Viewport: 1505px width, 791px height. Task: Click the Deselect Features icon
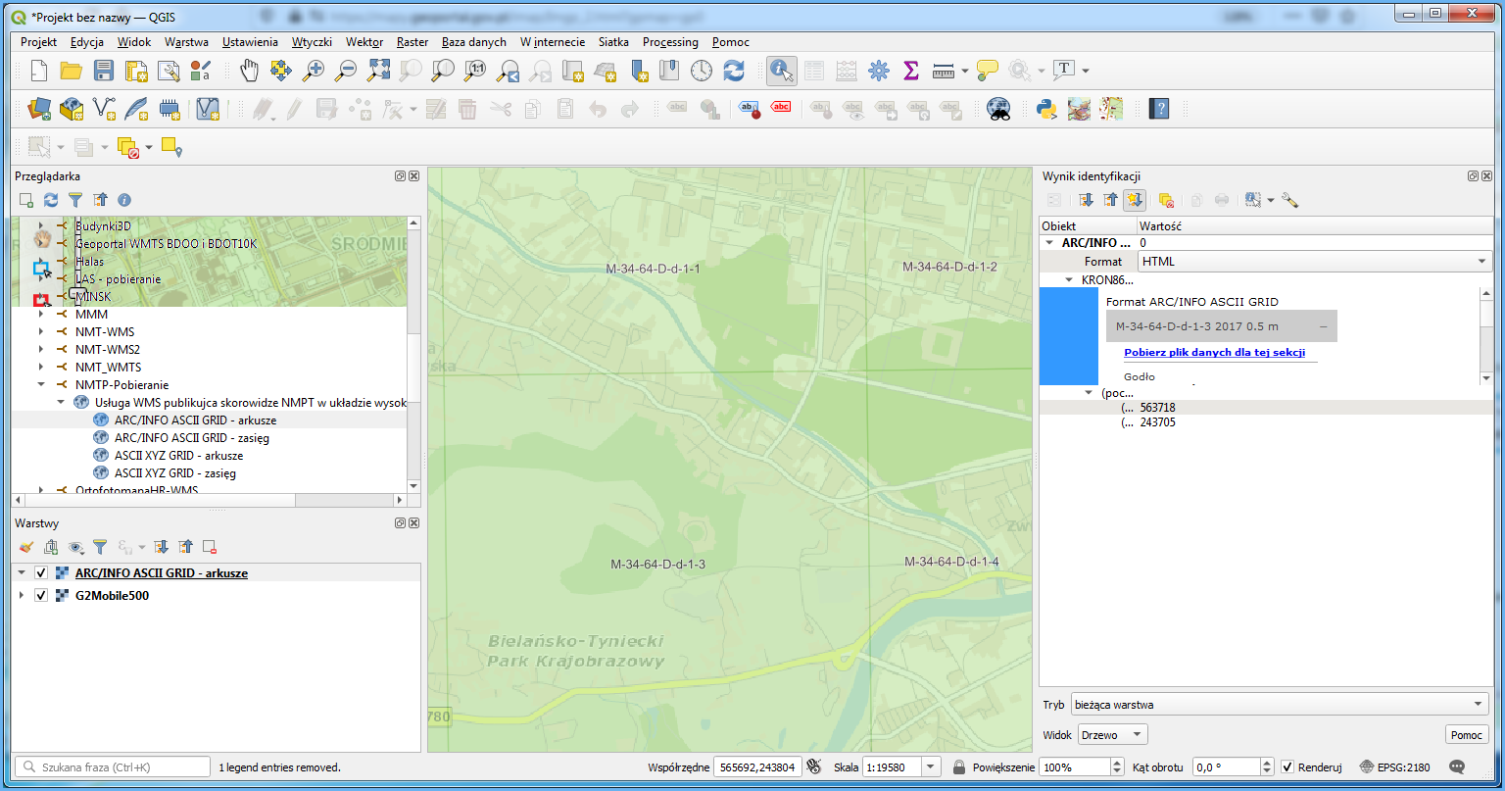click(x=127, y=147)
